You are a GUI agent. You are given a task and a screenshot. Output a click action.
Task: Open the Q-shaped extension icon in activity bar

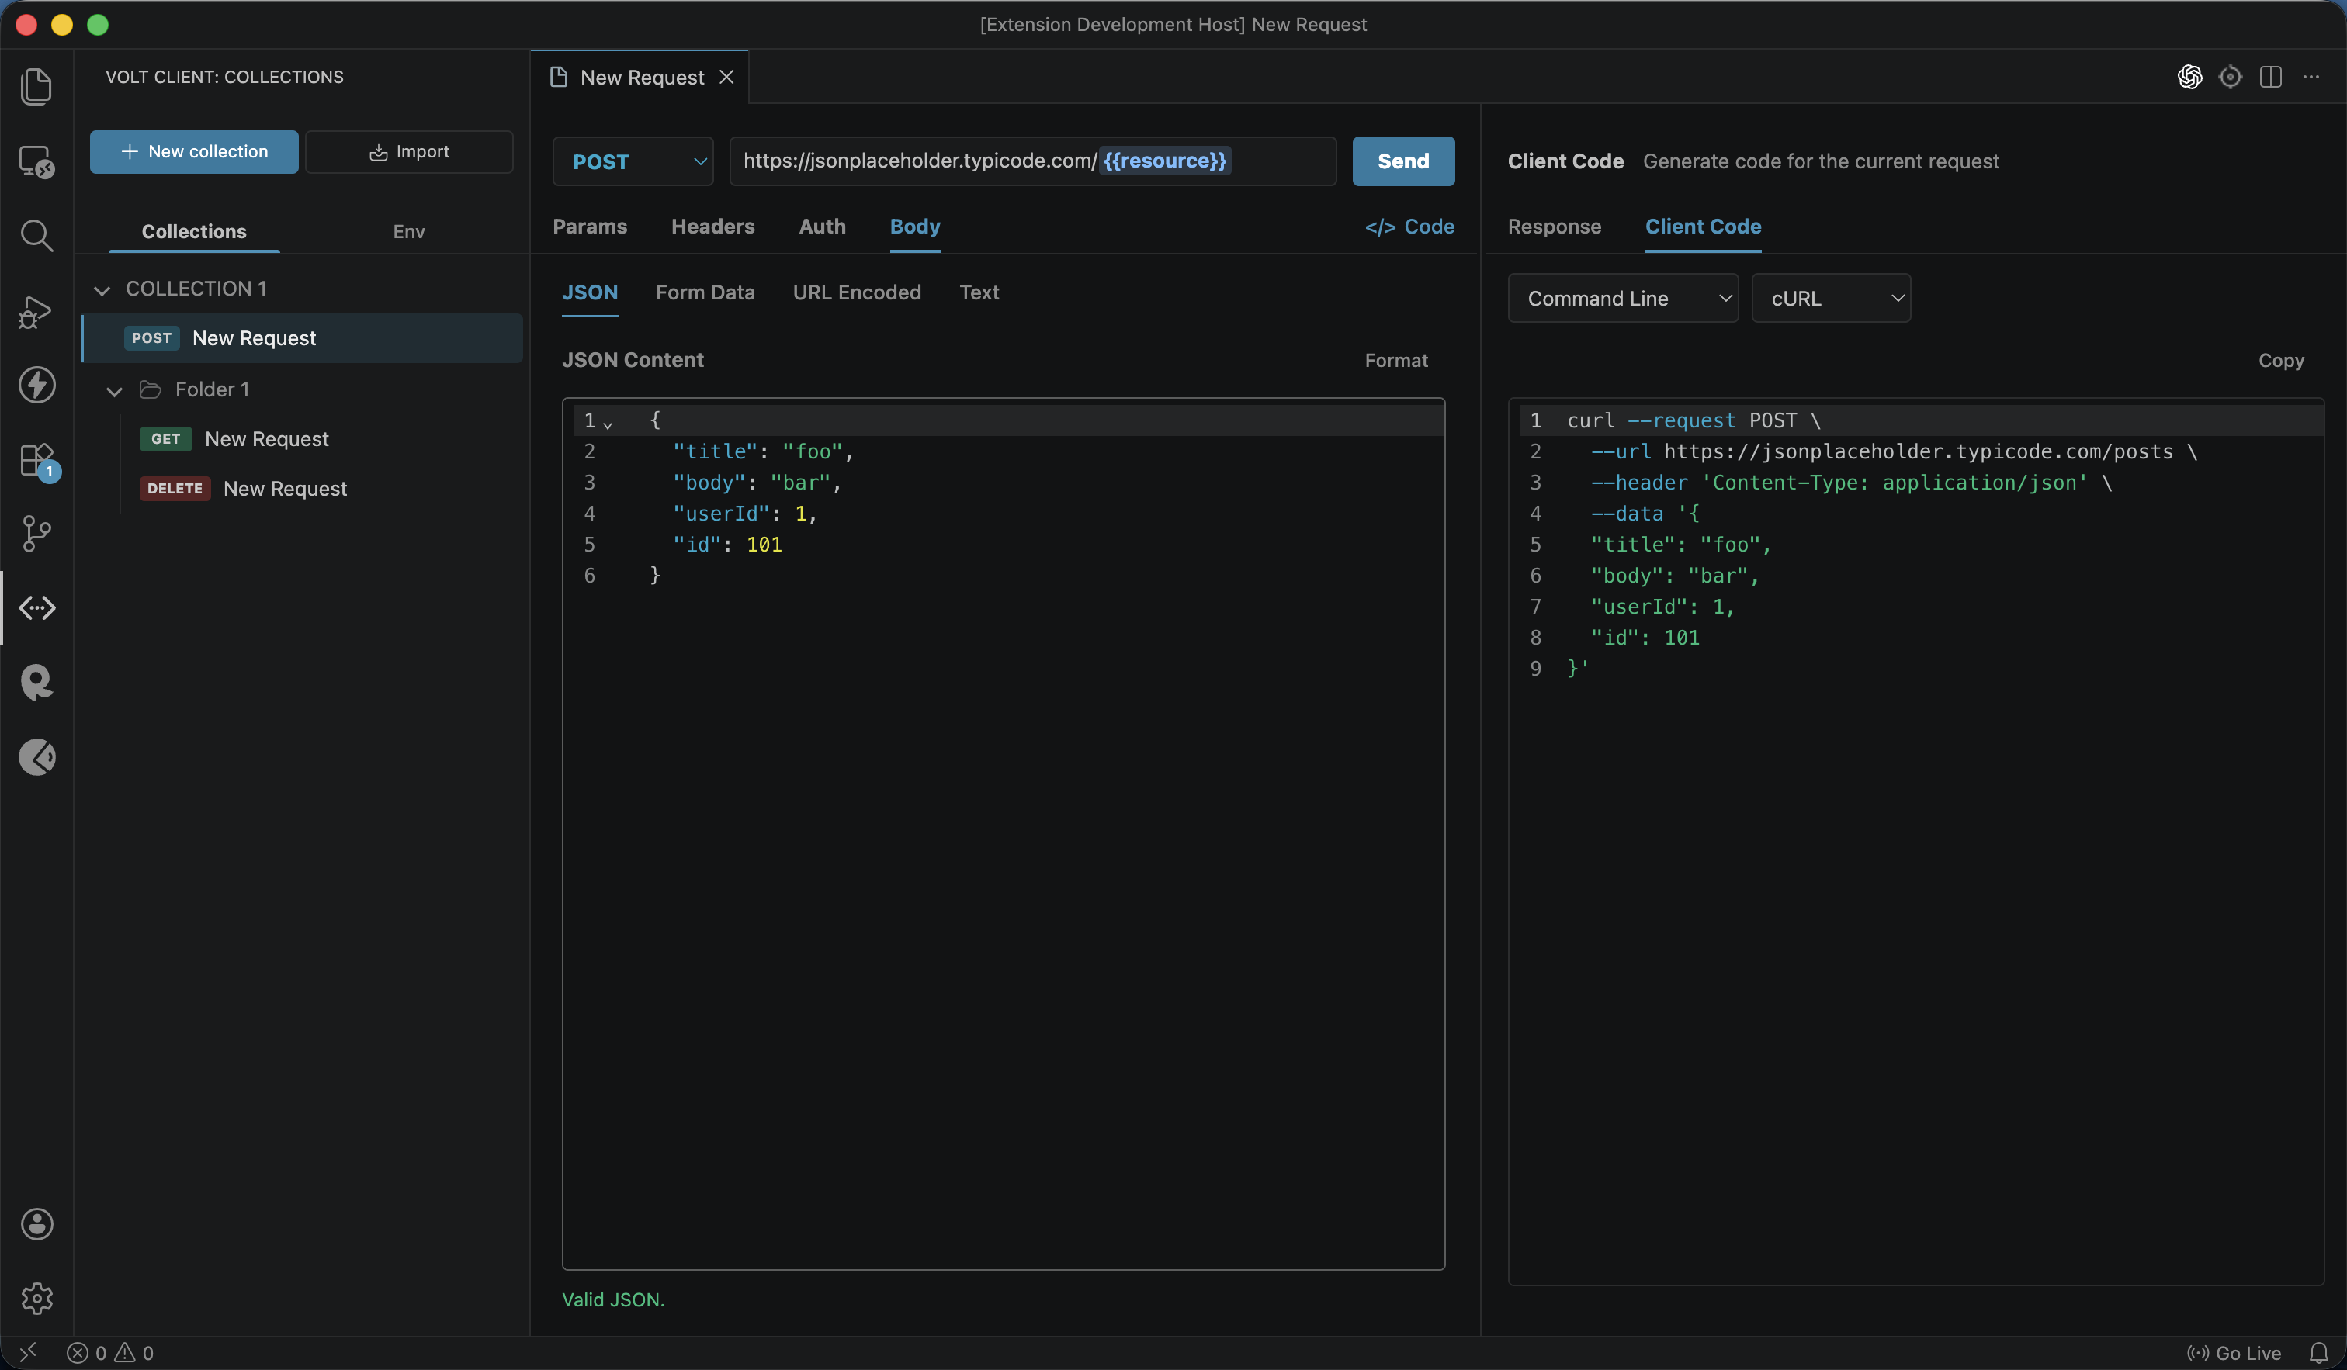click(x=36, y=682)
